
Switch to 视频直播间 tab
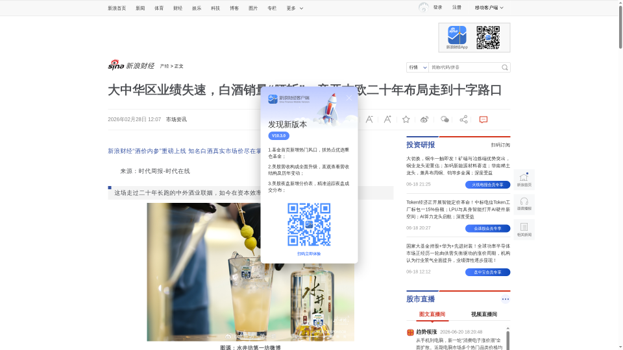484,314
